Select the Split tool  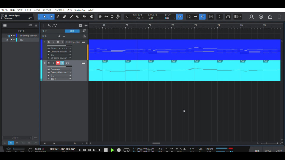click(58, 17)
